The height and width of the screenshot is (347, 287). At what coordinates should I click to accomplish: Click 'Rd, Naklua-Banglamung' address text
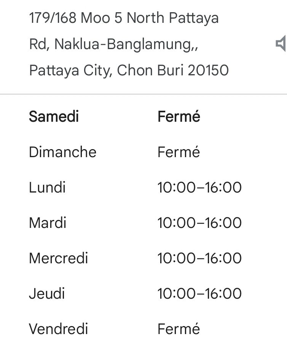tap(113, 44)
